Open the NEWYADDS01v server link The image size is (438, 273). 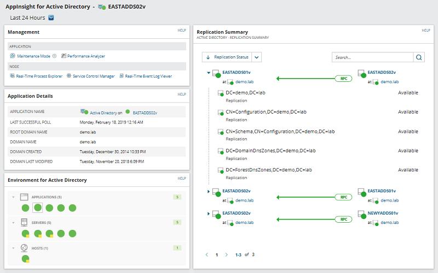(x=383, y=213)
